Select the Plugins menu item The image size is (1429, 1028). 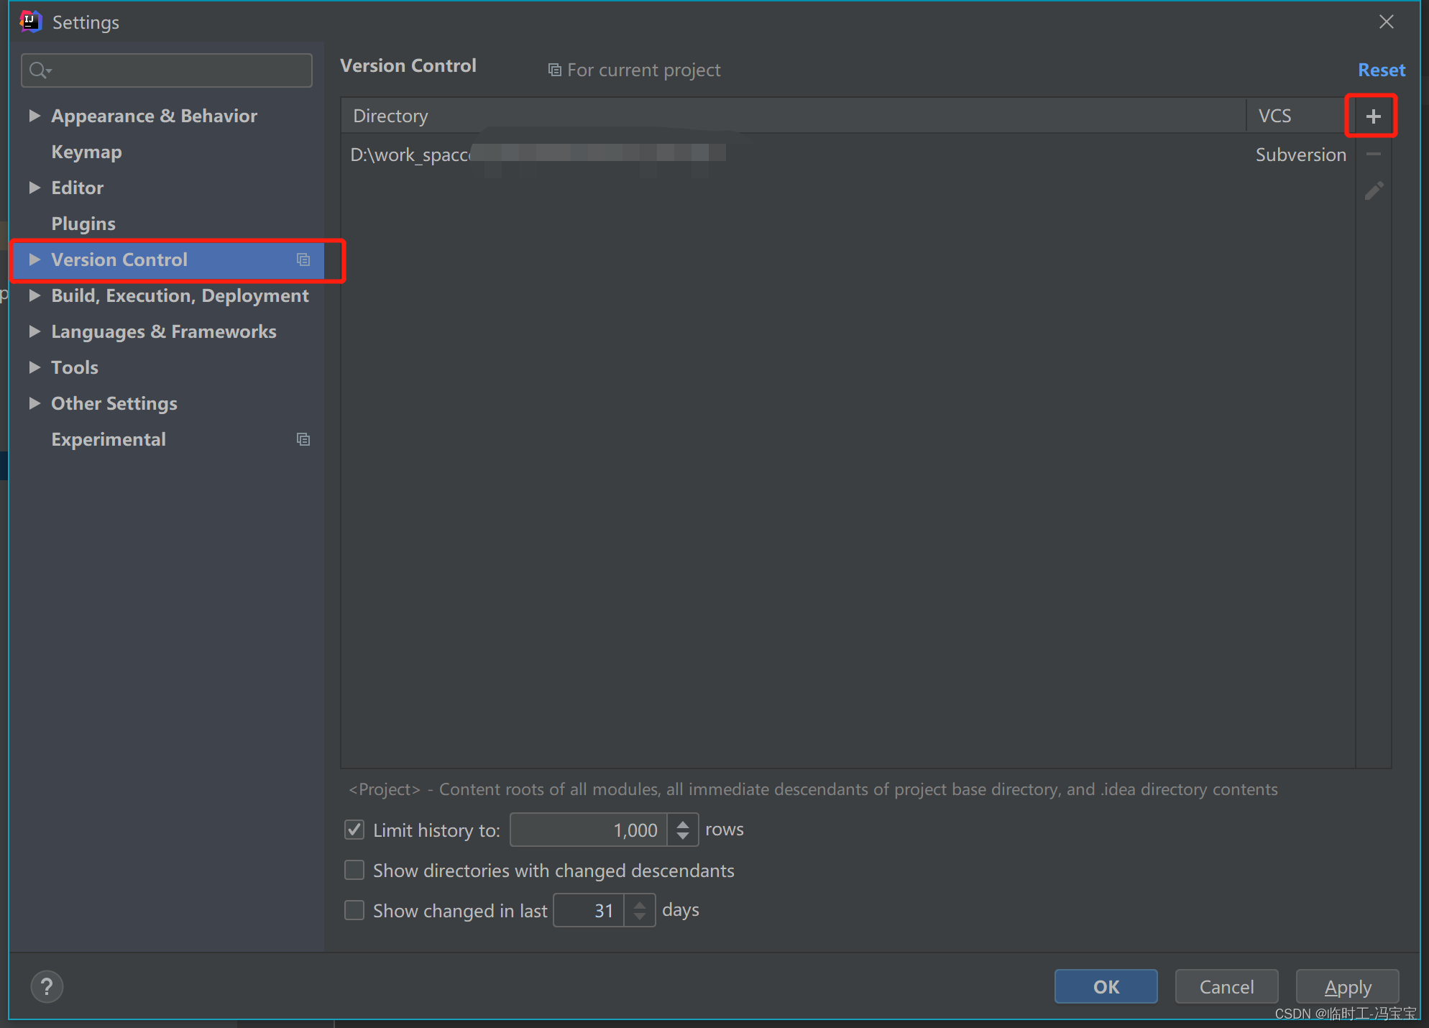coord(83,223)
